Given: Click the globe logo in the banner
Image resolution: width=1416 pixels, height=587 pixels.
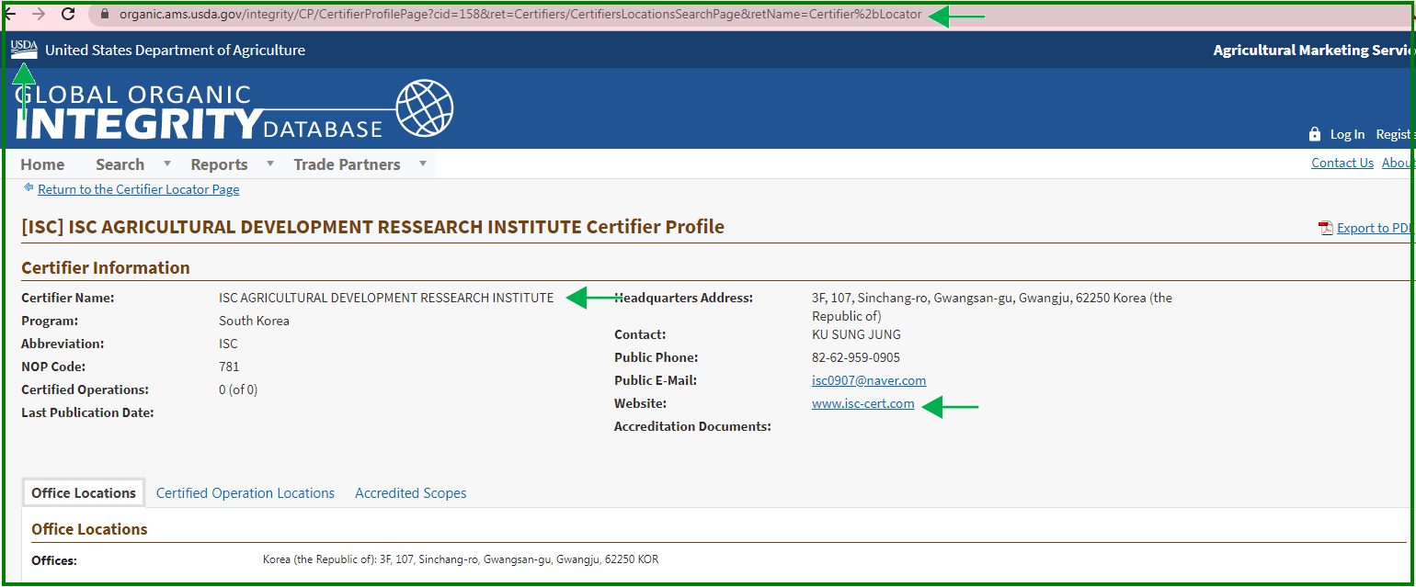Looking at the screenshot, I should 424,108.
